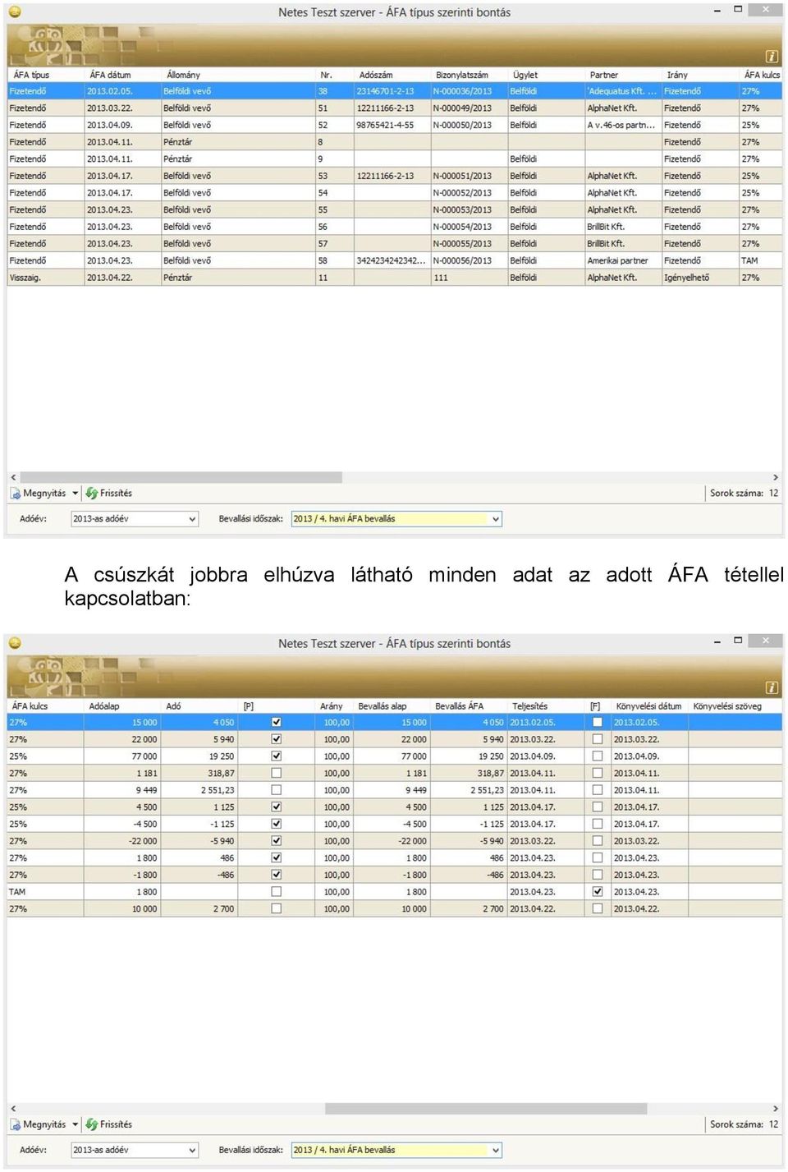Viewport: 788px width, 1172px height.
Task: Click the horizontal scrollbar thumb in the lower window
Action: (486, 1108)
